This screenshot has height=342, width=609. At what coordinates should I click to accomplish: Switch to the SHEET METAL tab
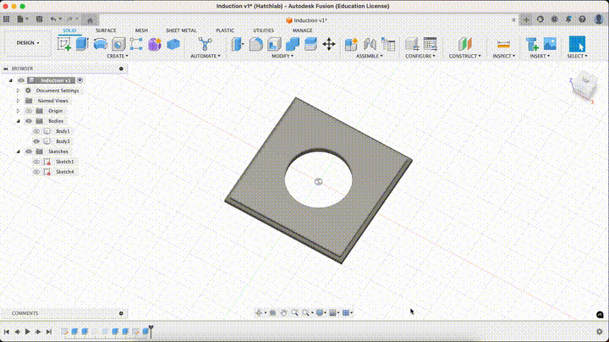pos(181,30)
